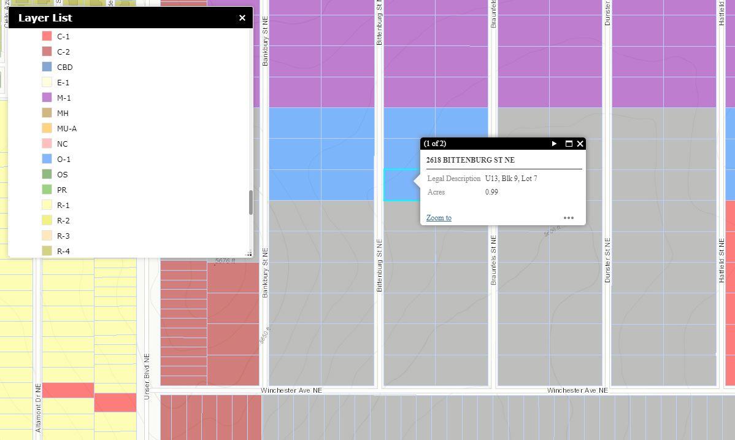The width and height of the screenshot is (735, 440).
Task: Open the popup's more options menu
Action: [568, 218]
